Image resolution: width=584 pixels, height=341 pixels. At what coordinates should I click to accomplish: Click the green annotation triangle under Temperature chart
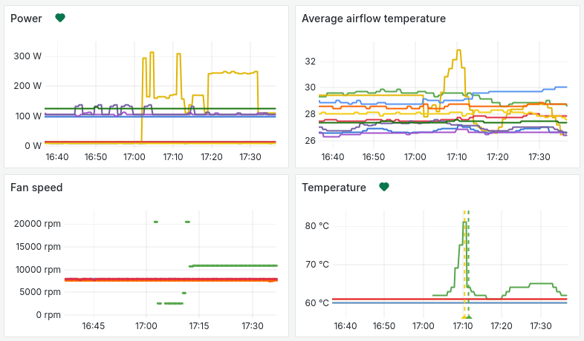(469, 317)
